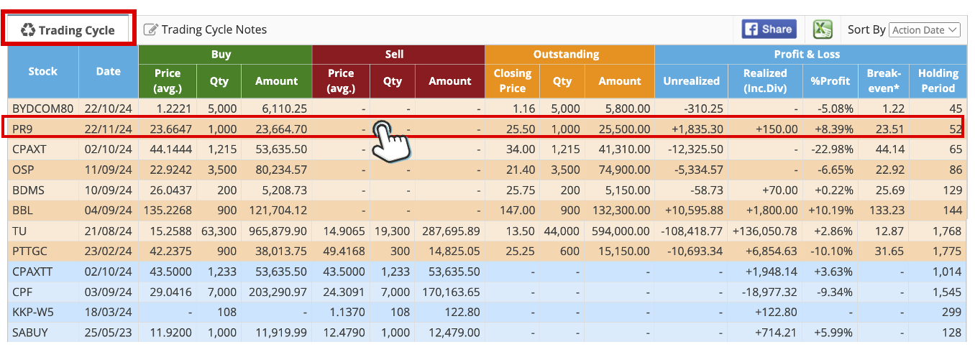Click the date 22/11/24 for PR9

[108, 129]
